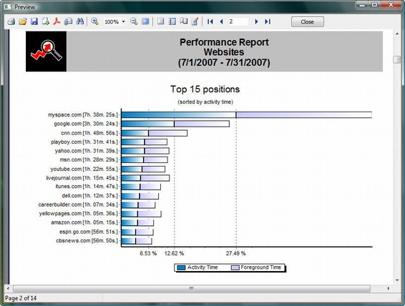Click the myspace.com chart label
Image resolution: width=405 pixels, height=306 pixels.
pyautogui.click(x=83, y=115)
